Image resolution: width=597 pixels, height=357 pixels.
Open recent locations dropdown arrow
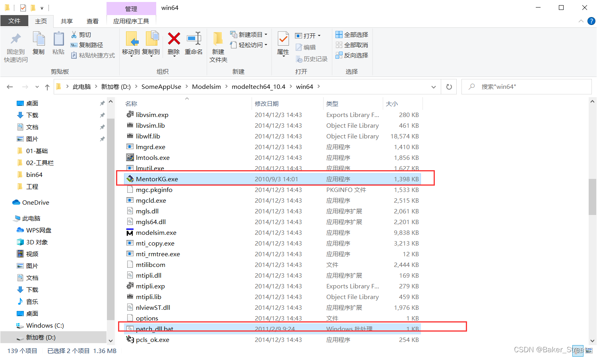(x=37, y=87)
